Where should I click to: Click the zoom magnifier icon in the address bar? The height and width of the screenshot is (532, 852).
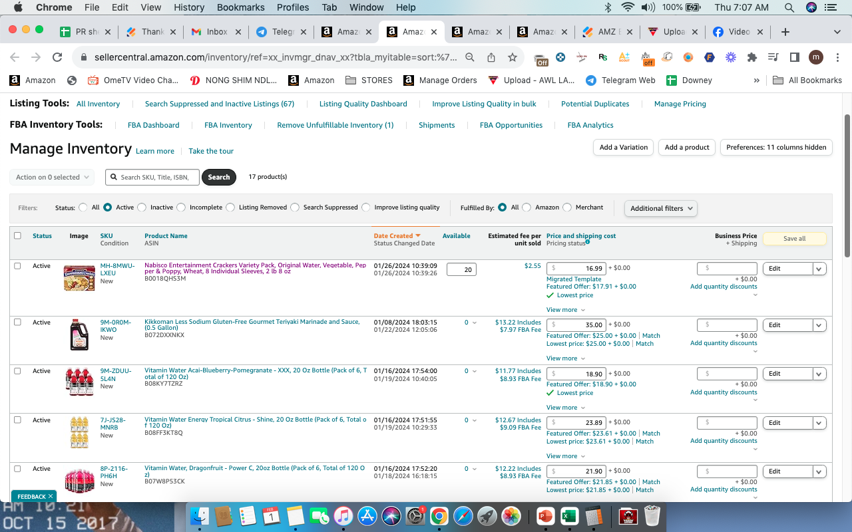point(470,57)
